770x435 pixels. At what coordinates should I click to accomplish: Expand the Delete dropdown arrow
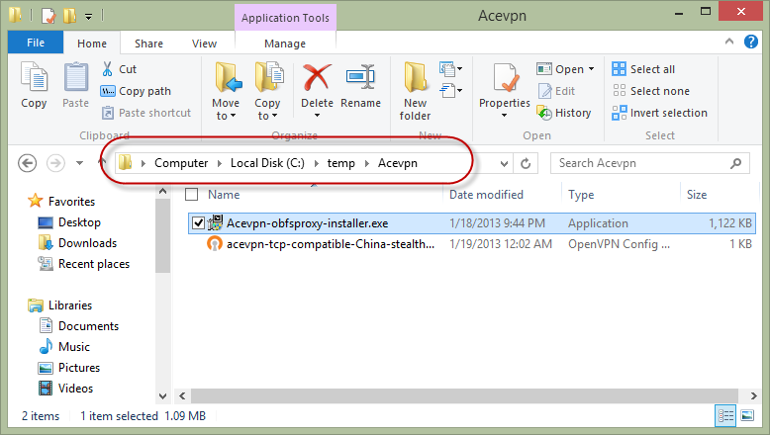[317, 116]
